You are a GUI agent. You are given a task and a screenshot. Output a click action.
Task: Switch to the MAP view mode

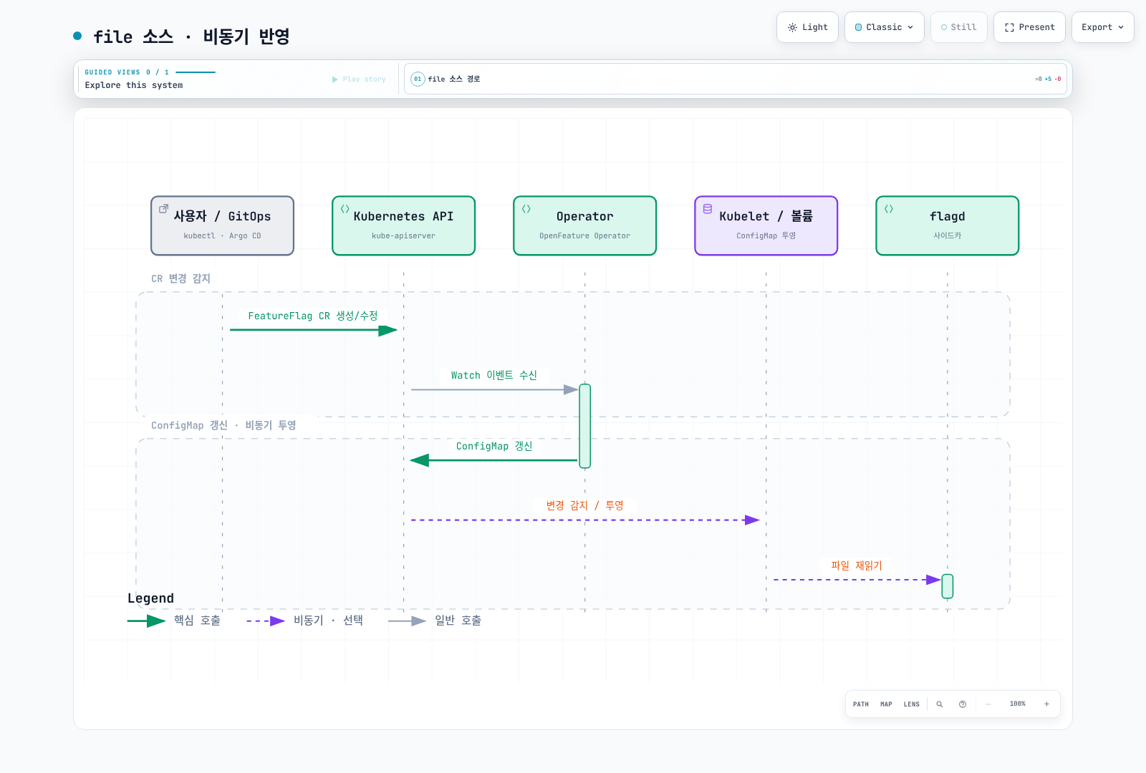[886, 704]
